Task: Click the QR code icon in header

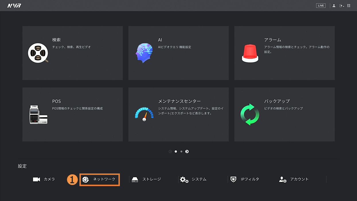Action: click(x=349, y=6)
